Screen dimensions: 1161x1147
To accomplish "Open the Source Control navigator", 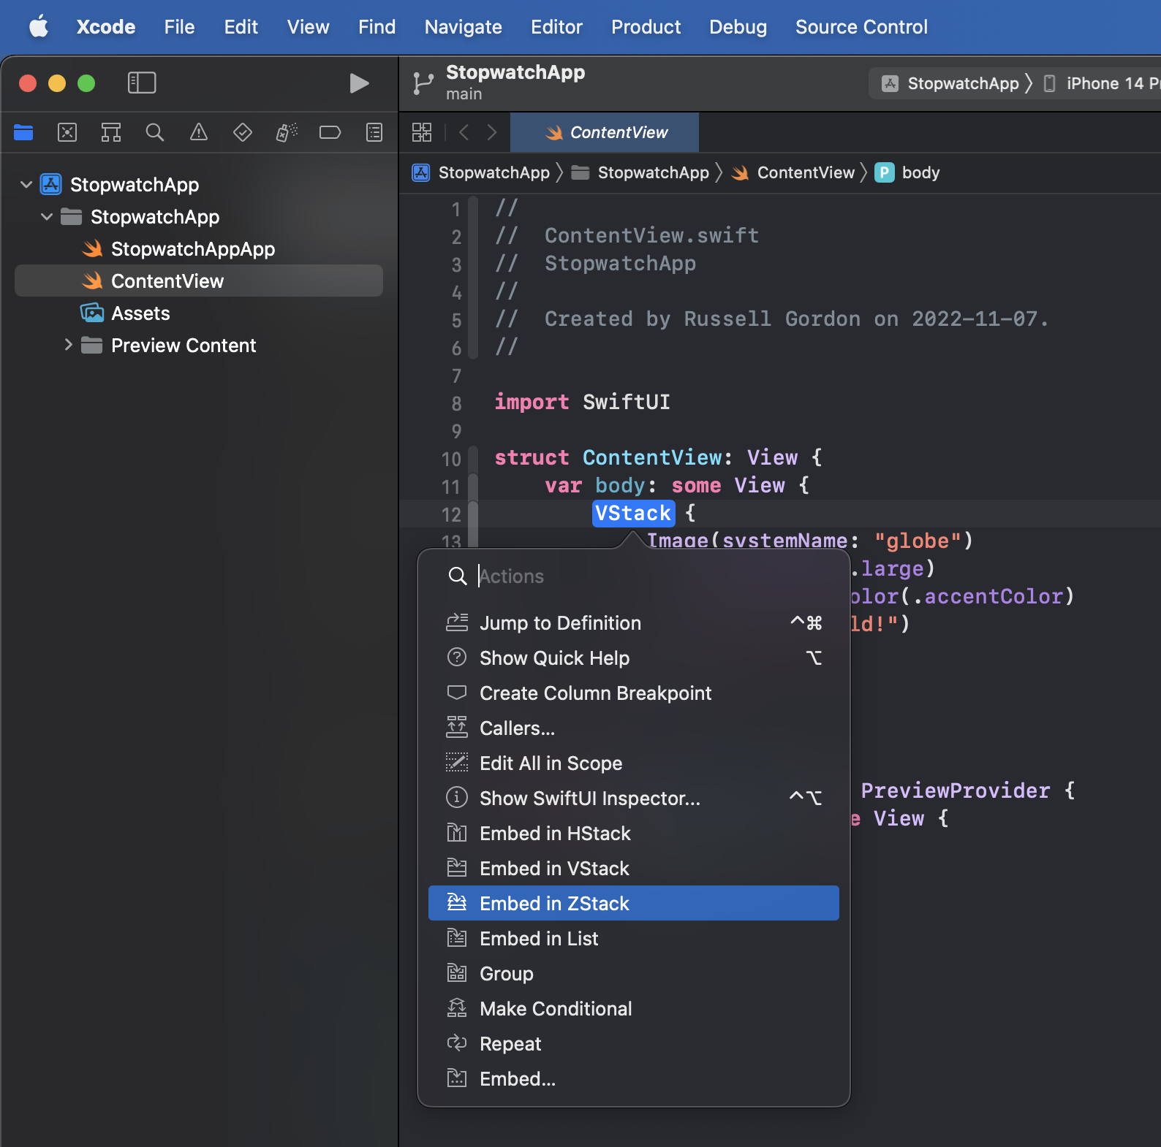I will [x=67, y=132].
